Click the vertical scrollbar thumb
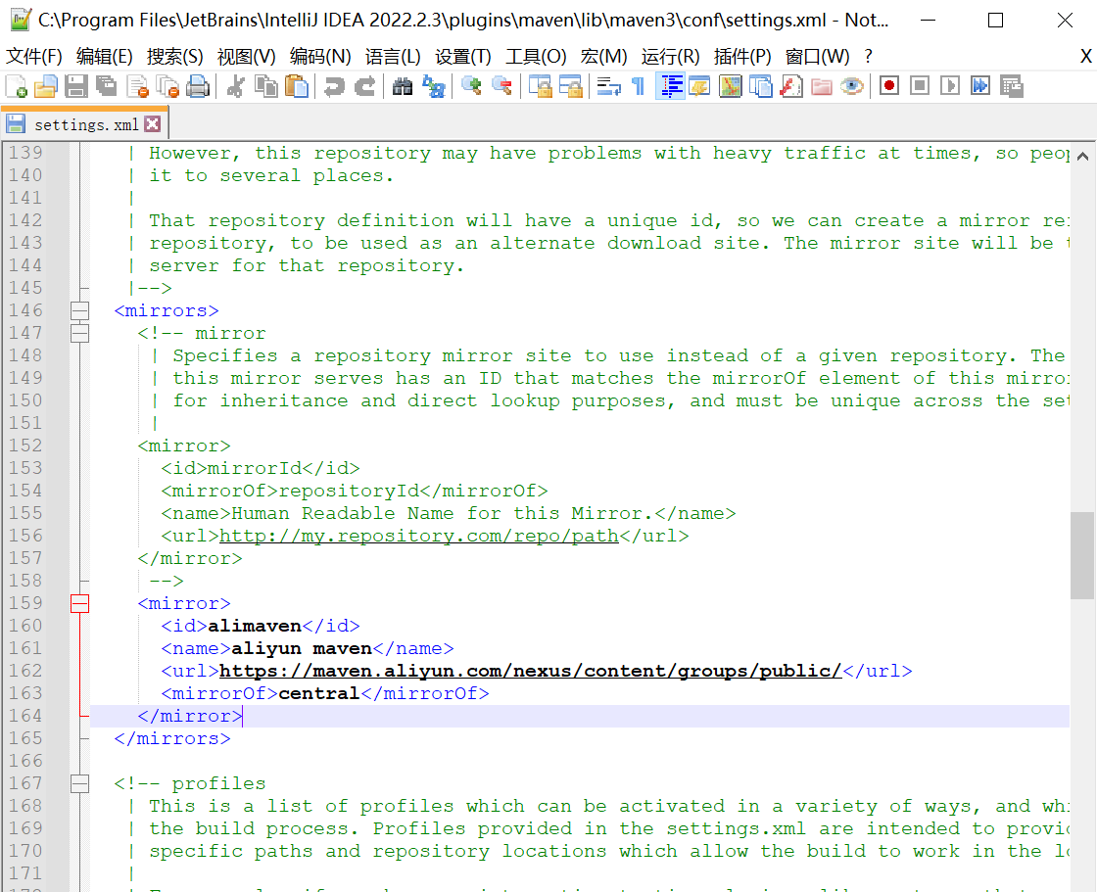This screenshot has height=892, width=1097. click(x=1082, y=555)
